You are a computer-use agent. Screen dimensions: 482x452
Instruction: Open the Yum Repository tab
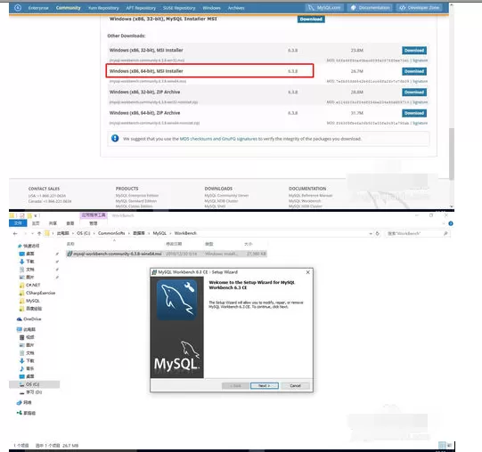click(x=103, y=8)
